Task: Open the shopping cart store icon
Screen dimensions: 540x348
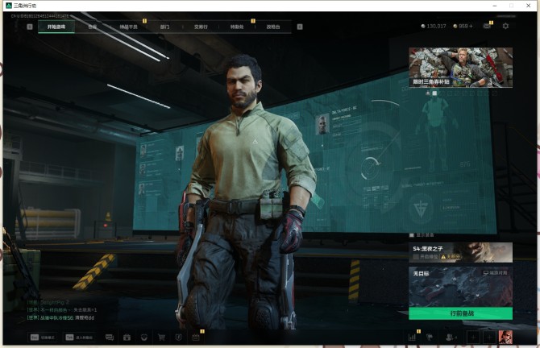Action: pyautogui.click(x=161, y=338)
